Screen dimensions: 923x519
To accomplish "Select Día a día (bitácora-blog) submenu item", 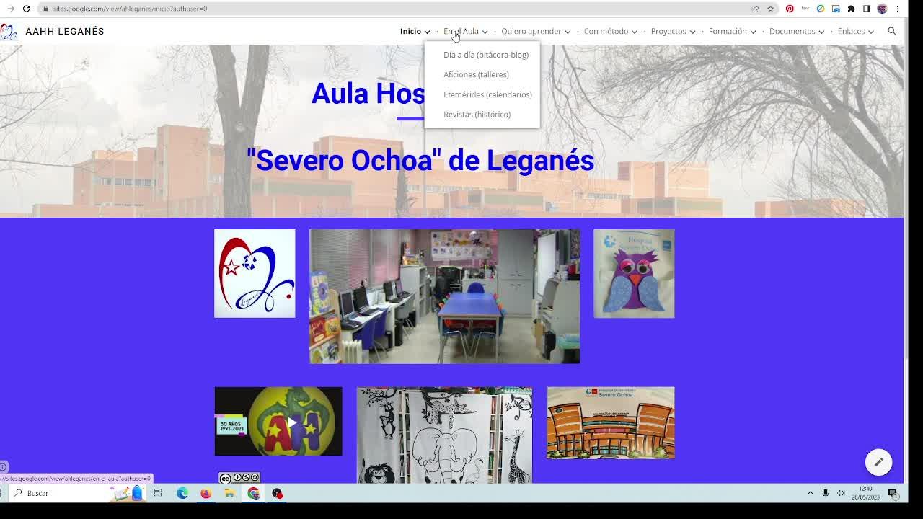I will 486,55.
